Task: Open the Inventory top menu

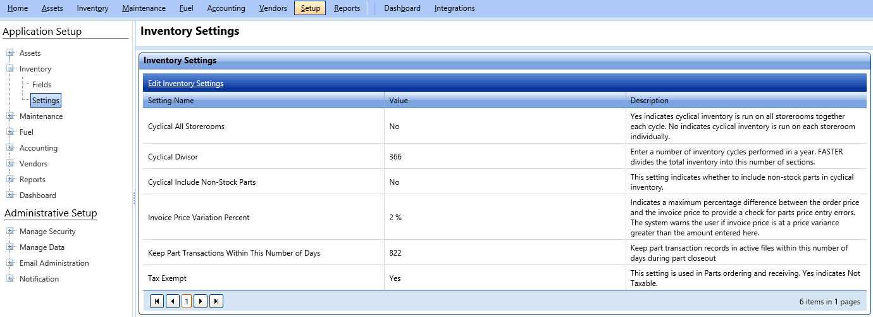Action: [x=92, y=8]
